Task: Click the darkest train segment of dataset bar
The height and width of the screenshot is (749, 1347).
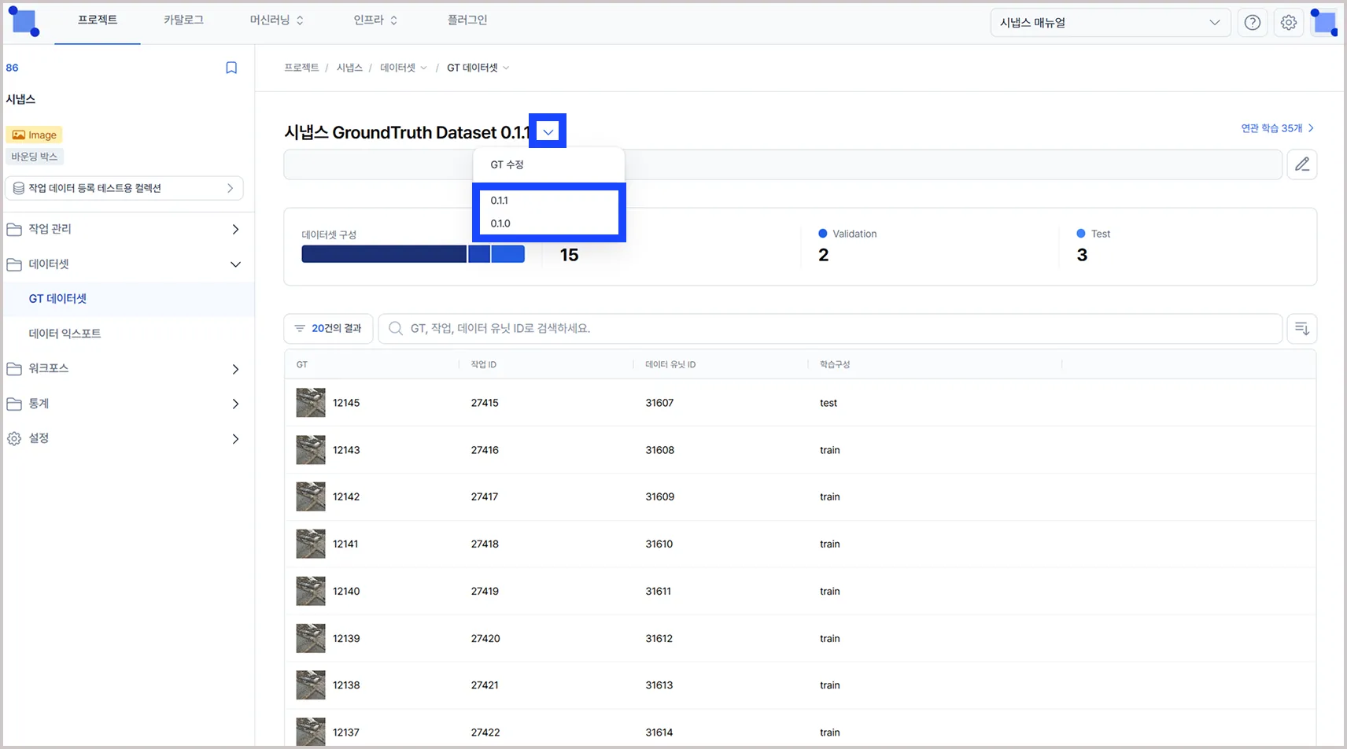Action: click(x=384, y=254)
